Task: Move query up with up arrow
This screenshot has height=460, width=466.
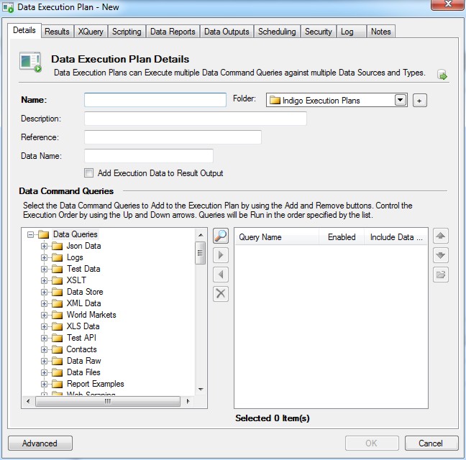Action: [441, 236]
